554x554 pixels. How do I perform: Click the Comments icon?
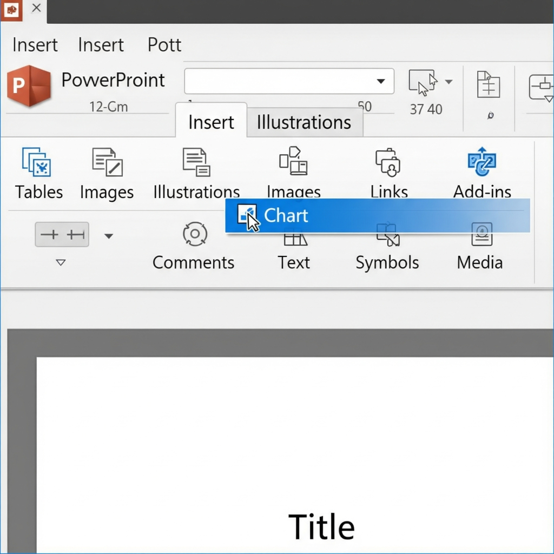(x=195, y=234)
